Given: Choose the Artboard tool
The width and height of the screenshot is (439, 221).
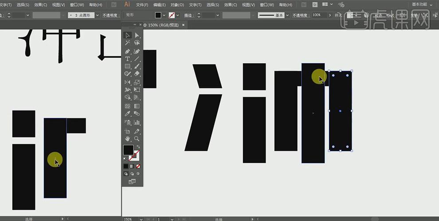Looking at the screenshot, I should coord(127,131).
